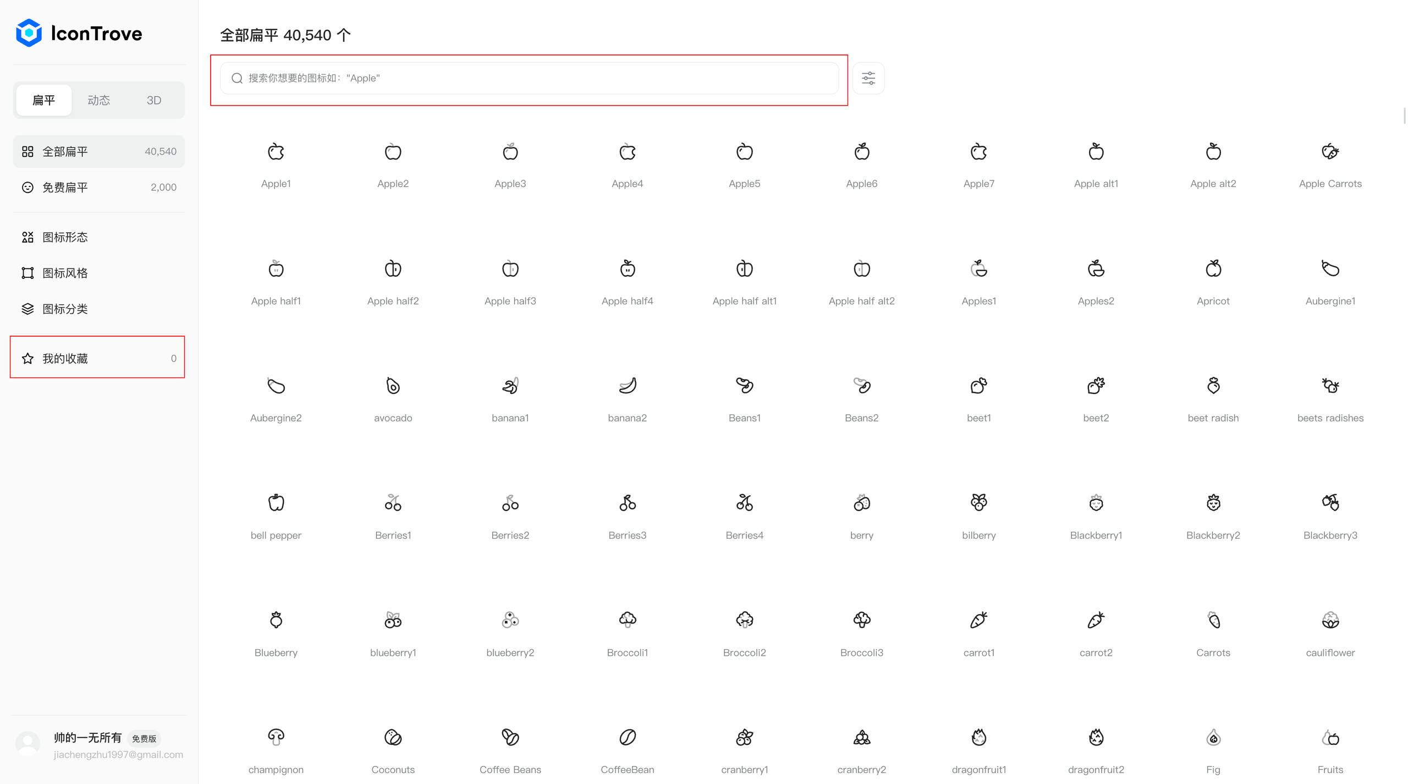This screenshot has width=1408, height=784.
Task: Choose the Fig icon
Action: [1213, 737]
